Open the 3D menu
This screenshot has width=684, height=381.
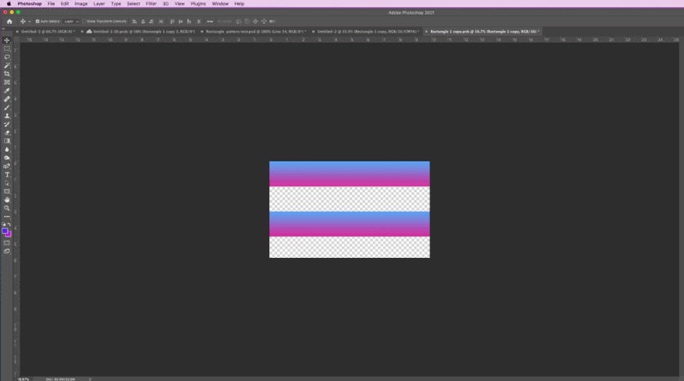[x=165, y=3]
